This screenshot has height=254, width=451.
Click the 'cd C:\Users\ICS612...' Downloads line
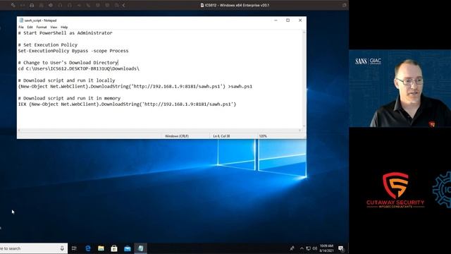[78, 69]
